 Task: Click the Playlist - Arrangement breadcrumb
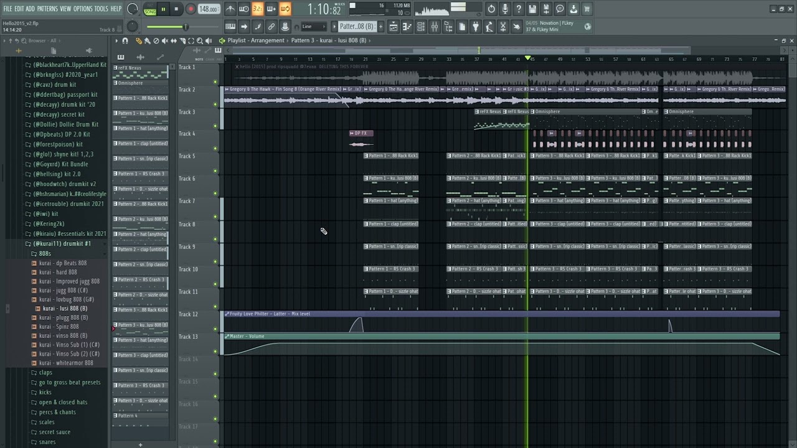pos(255,40)
